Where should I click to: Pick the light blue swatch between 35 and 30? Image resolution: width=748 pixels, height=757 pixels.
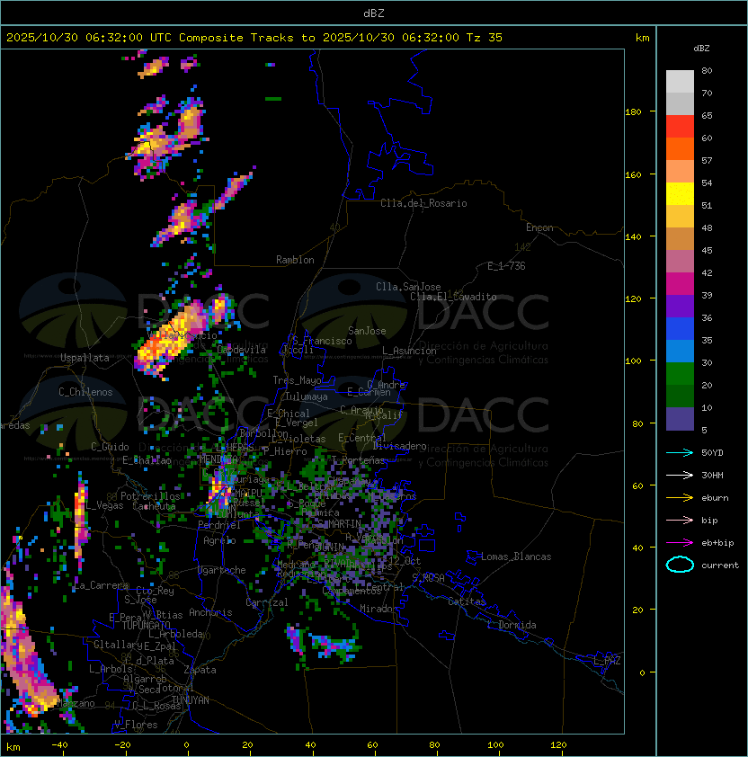tap(680, 351)
